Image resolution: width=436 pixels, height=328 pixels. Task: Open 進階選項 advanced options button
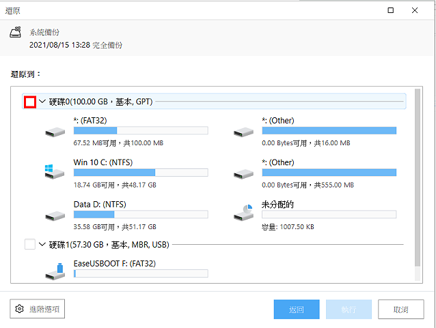[x=38, y=309]
